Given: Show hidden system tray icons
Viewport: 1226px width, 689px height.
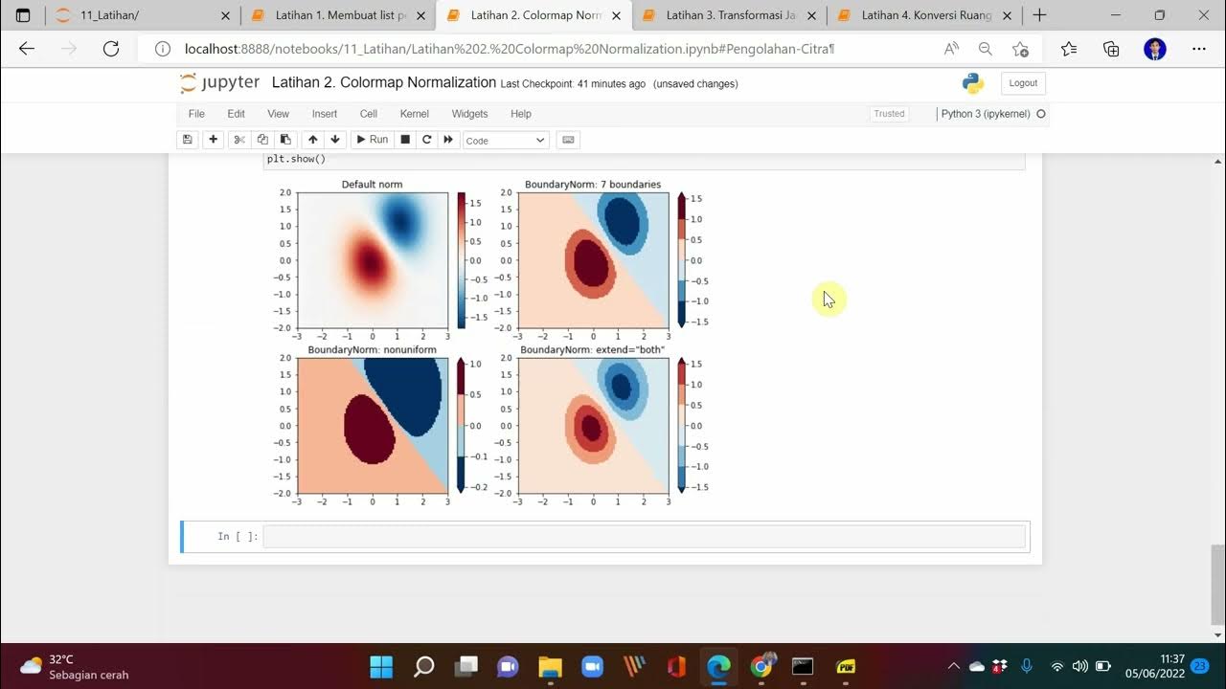Looking at the screenshot, I should [x=953, y=666].
